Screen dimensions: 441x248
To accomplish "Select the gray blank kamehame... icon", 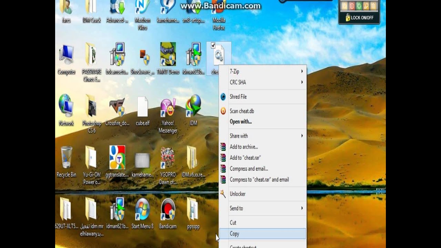I will (x=142, y=165).
